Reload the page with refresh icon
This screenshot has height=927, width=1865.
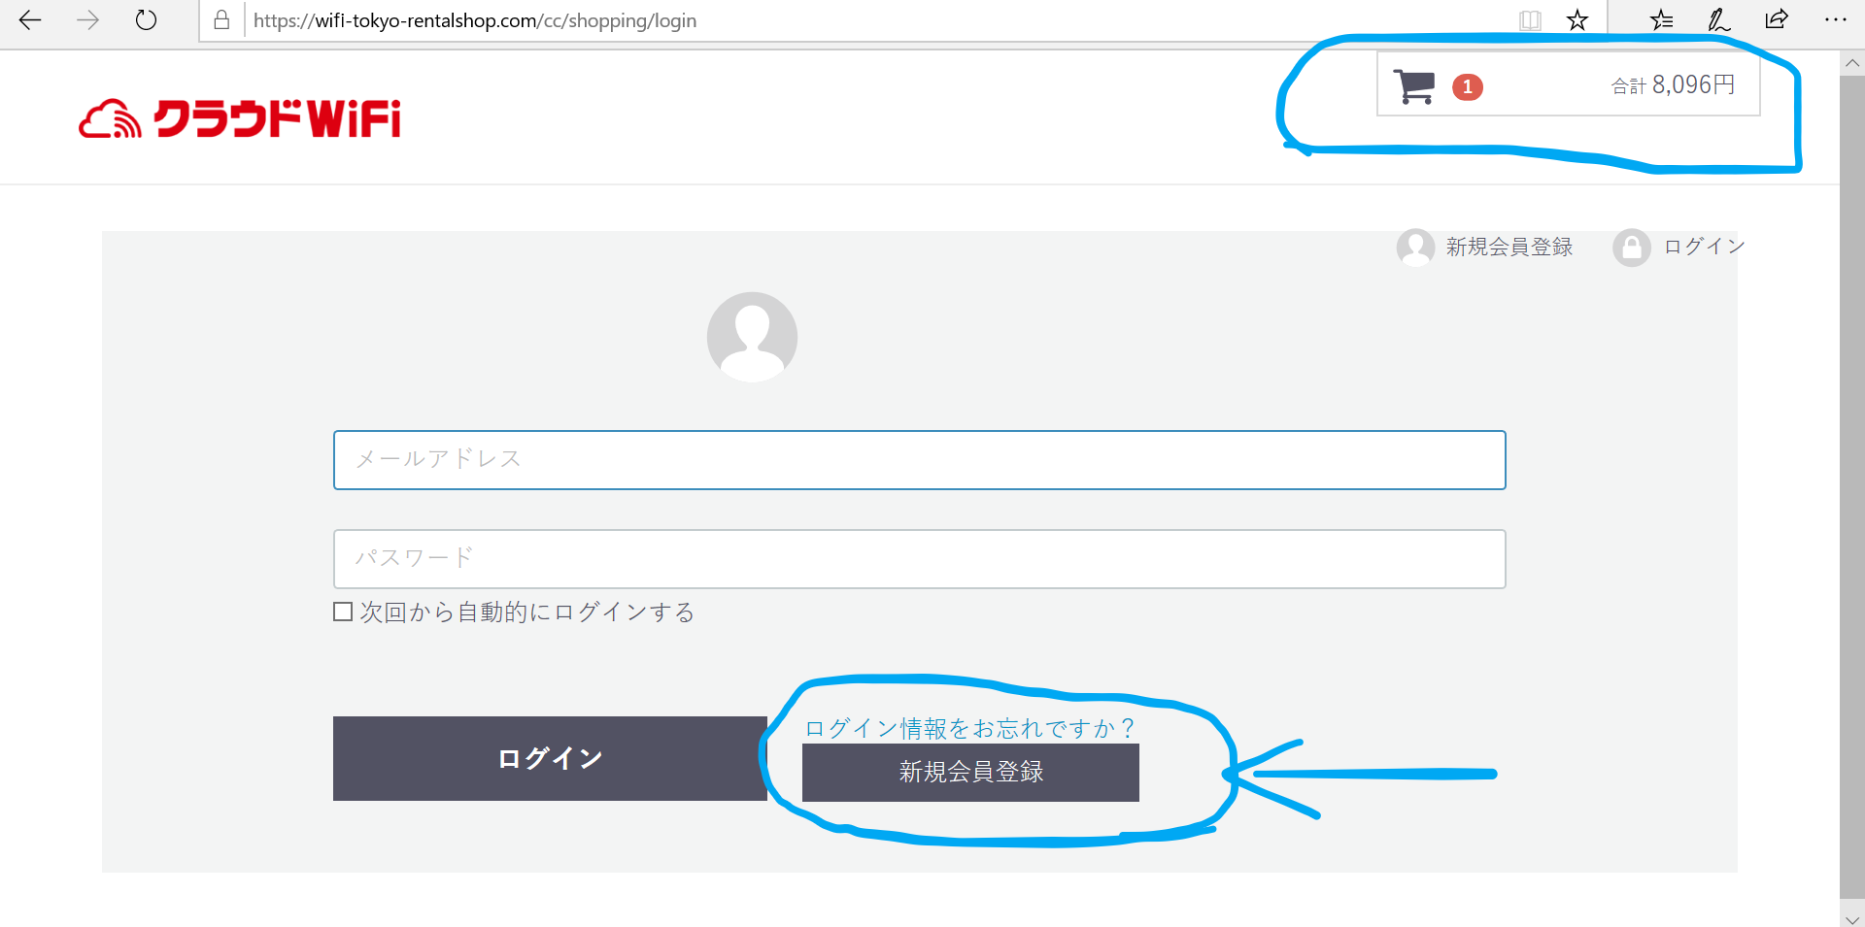tap(146, 20)
